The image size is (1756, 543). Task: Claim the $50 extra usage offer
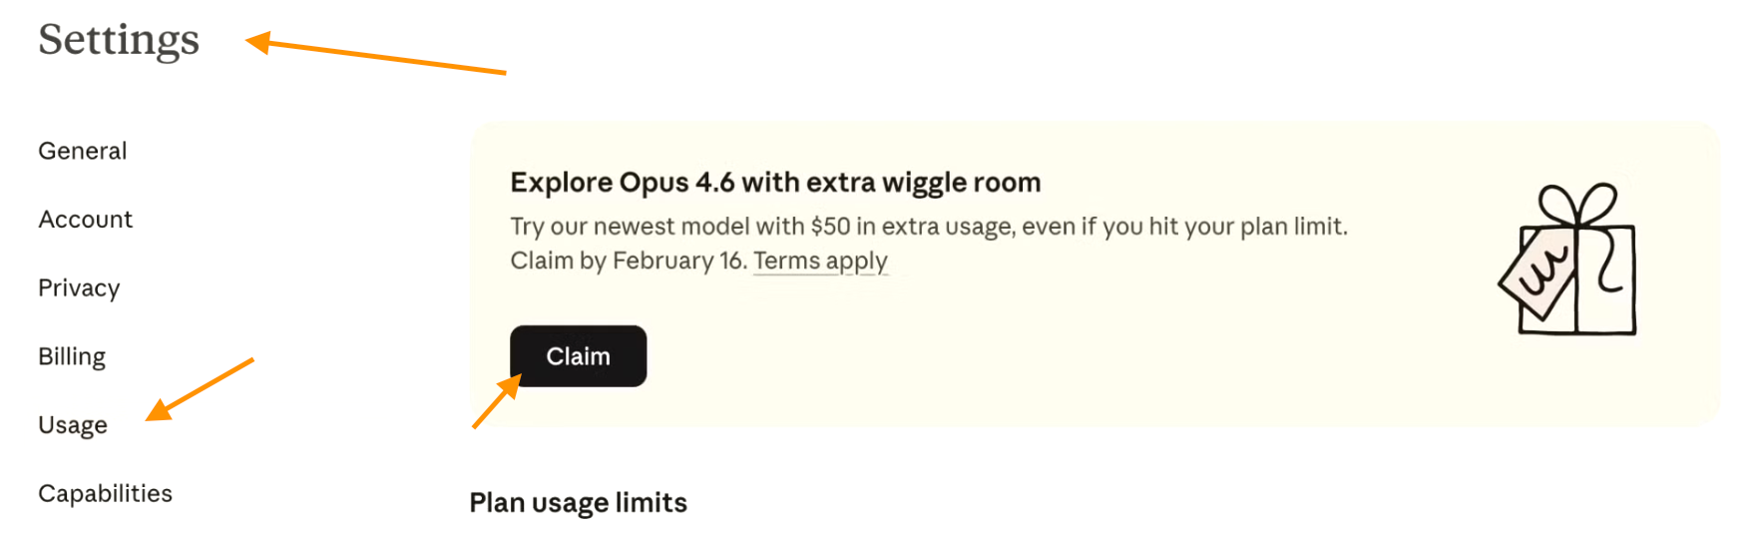click(x=579, y=356)
